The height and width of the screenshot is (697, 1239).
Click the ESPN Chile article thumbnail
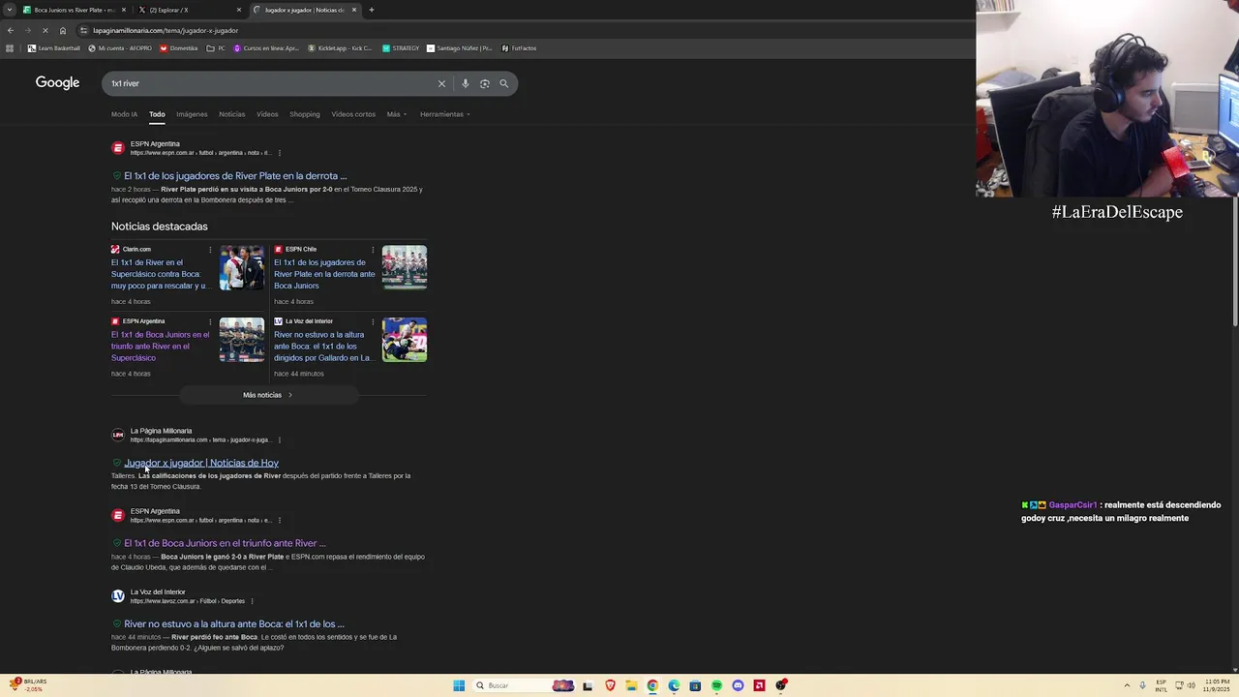(405, 268)
